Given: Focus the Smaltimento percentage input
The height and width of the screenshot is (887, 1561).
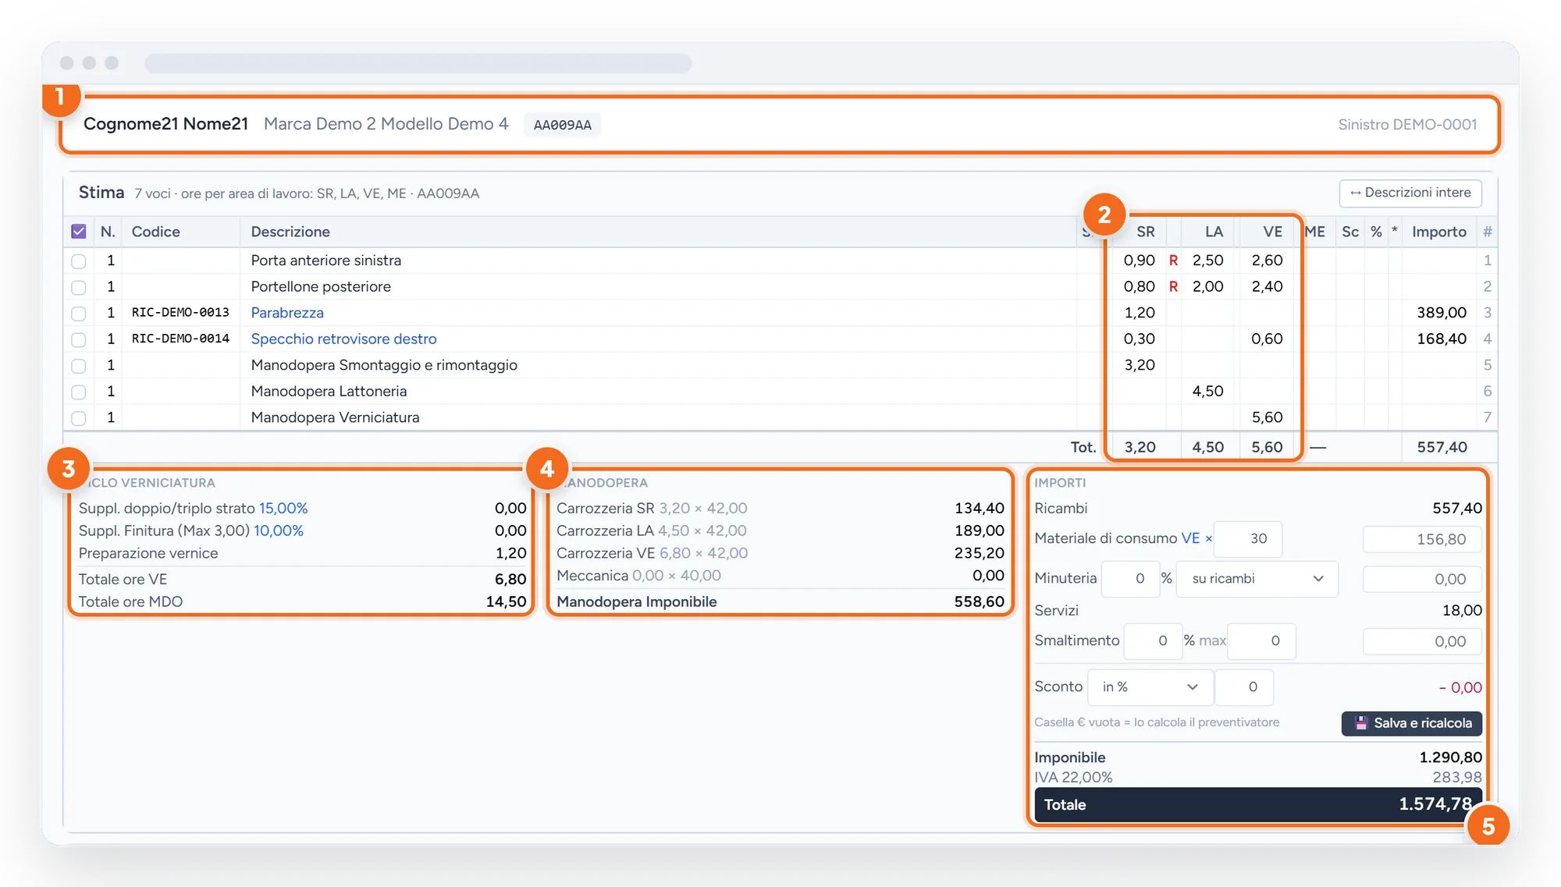Looking at the screenshot, I should 1153,641.
